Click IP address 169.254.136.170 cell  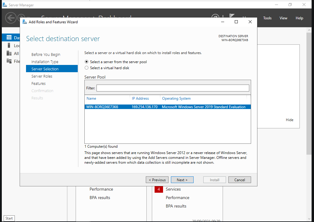coord(145,107)
